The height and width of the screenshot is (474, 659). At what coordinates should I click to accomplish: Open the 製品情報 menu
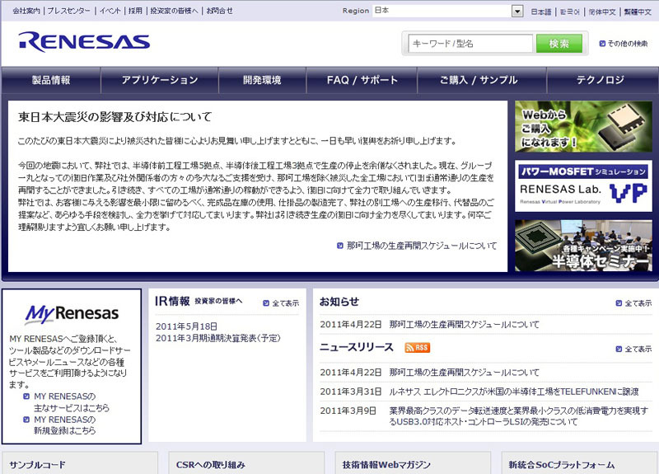click(x=51, y=80)
